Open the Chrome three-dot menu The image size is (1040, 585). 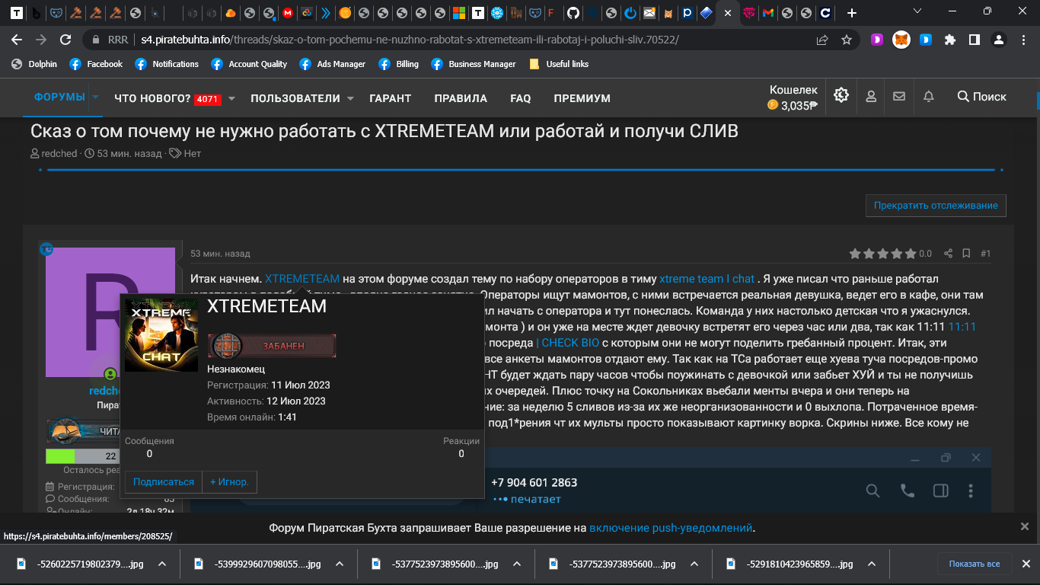pos(1023,40)
